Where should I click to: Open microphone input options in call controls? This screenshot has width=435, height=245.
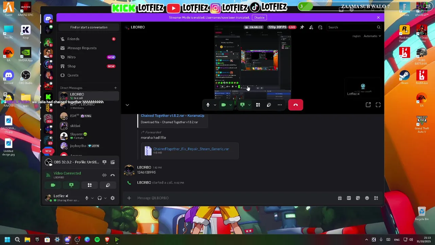coord(215,105)
